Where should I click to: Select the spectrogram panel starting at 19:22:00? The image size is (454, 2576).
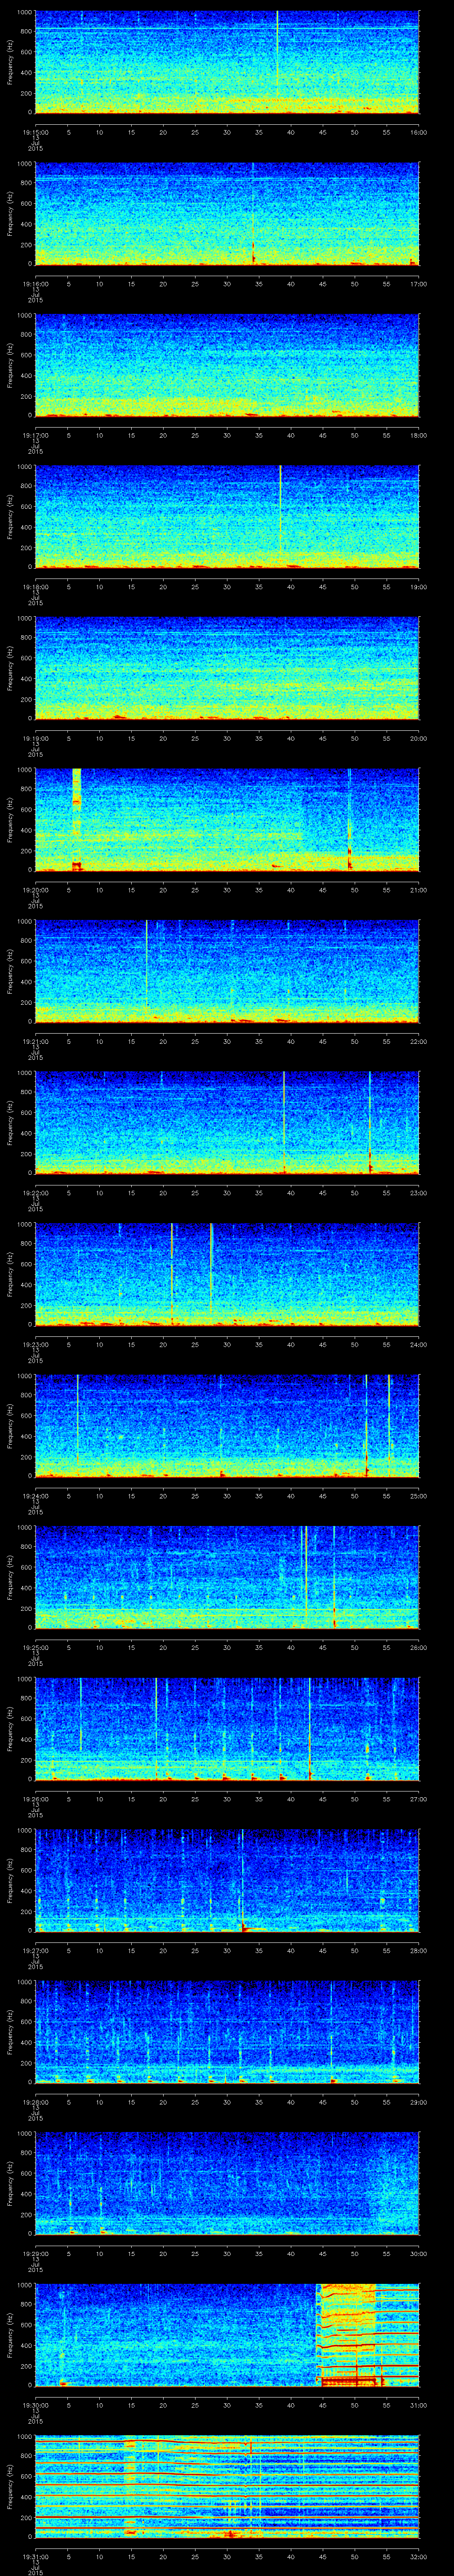point(227,1123)
